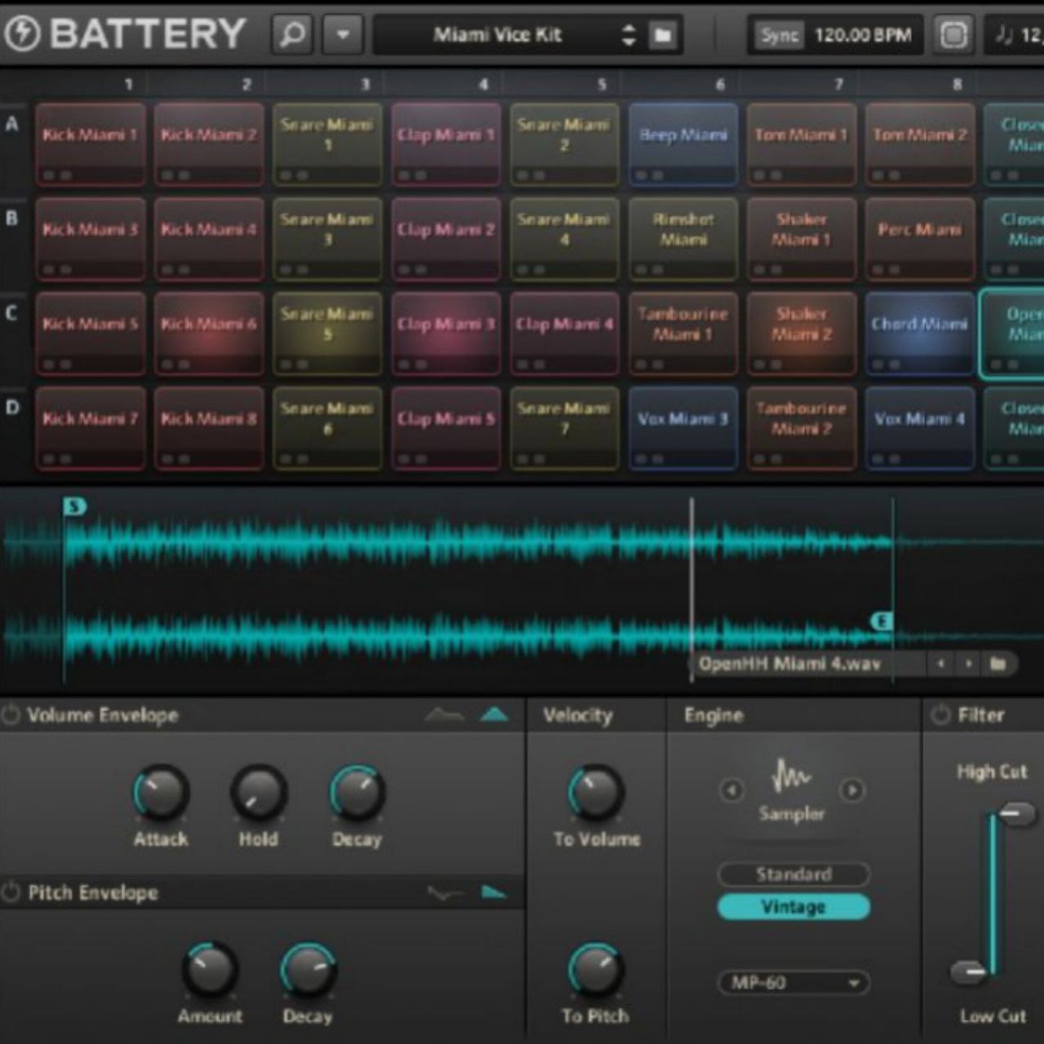Click the music note icon in header
This screenshot has width=1044, height=1044.
(x=1003, y=35)
